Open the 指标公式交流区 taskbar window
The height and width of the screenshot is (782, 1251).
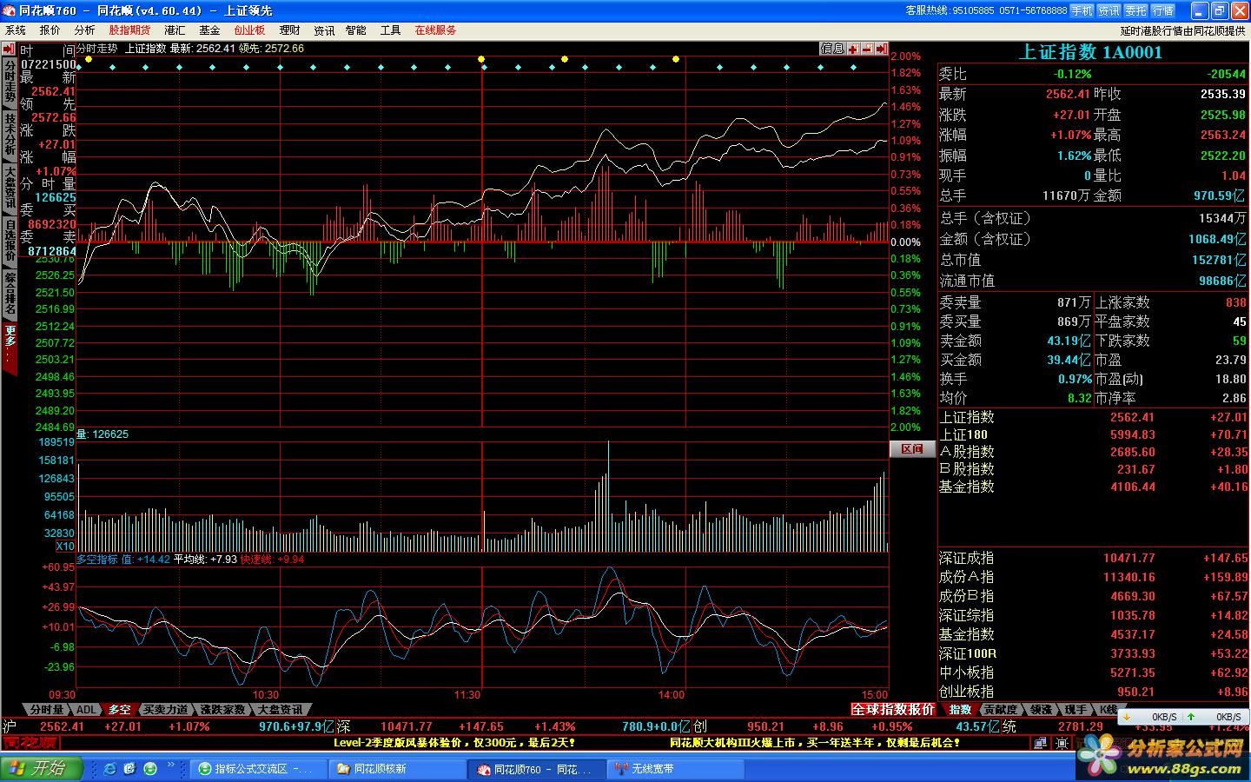pyautogui.click(x=257, y=769)
